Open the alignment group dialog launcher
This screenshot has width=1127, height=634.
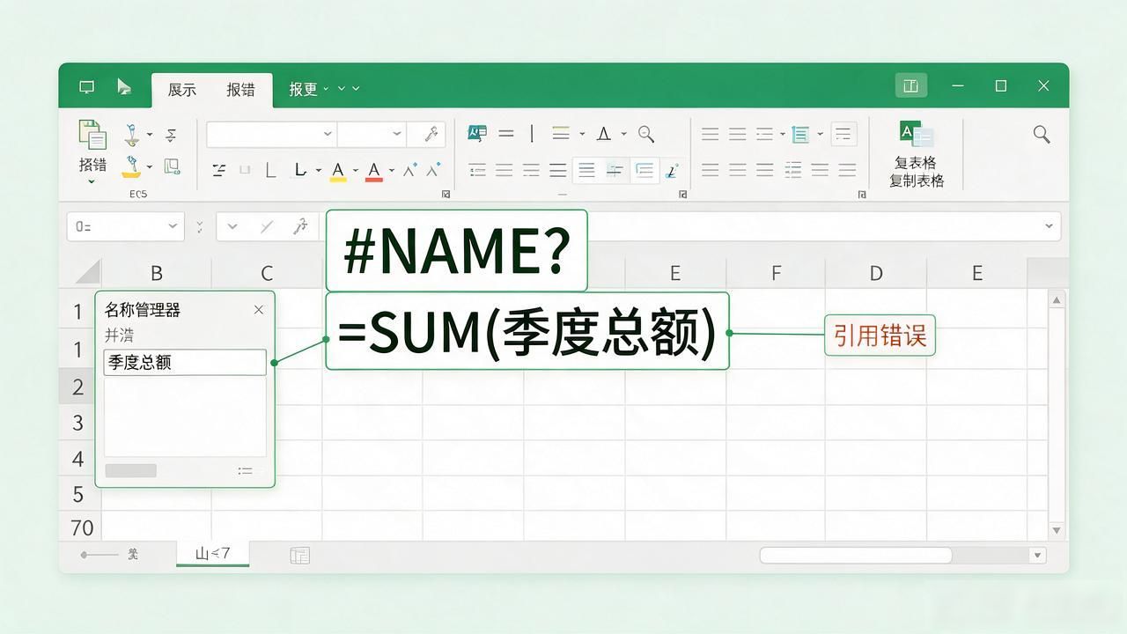click(x=682, y=194)
